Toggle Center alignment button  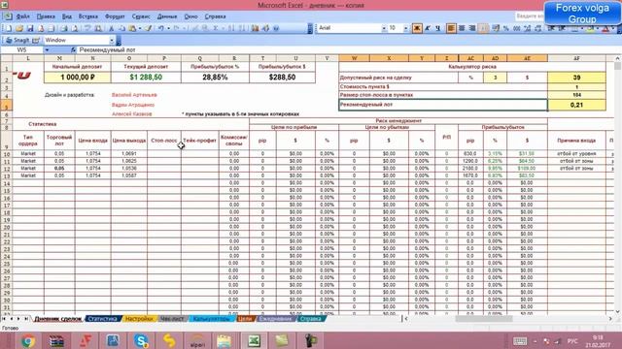click(x=462, y=28)
